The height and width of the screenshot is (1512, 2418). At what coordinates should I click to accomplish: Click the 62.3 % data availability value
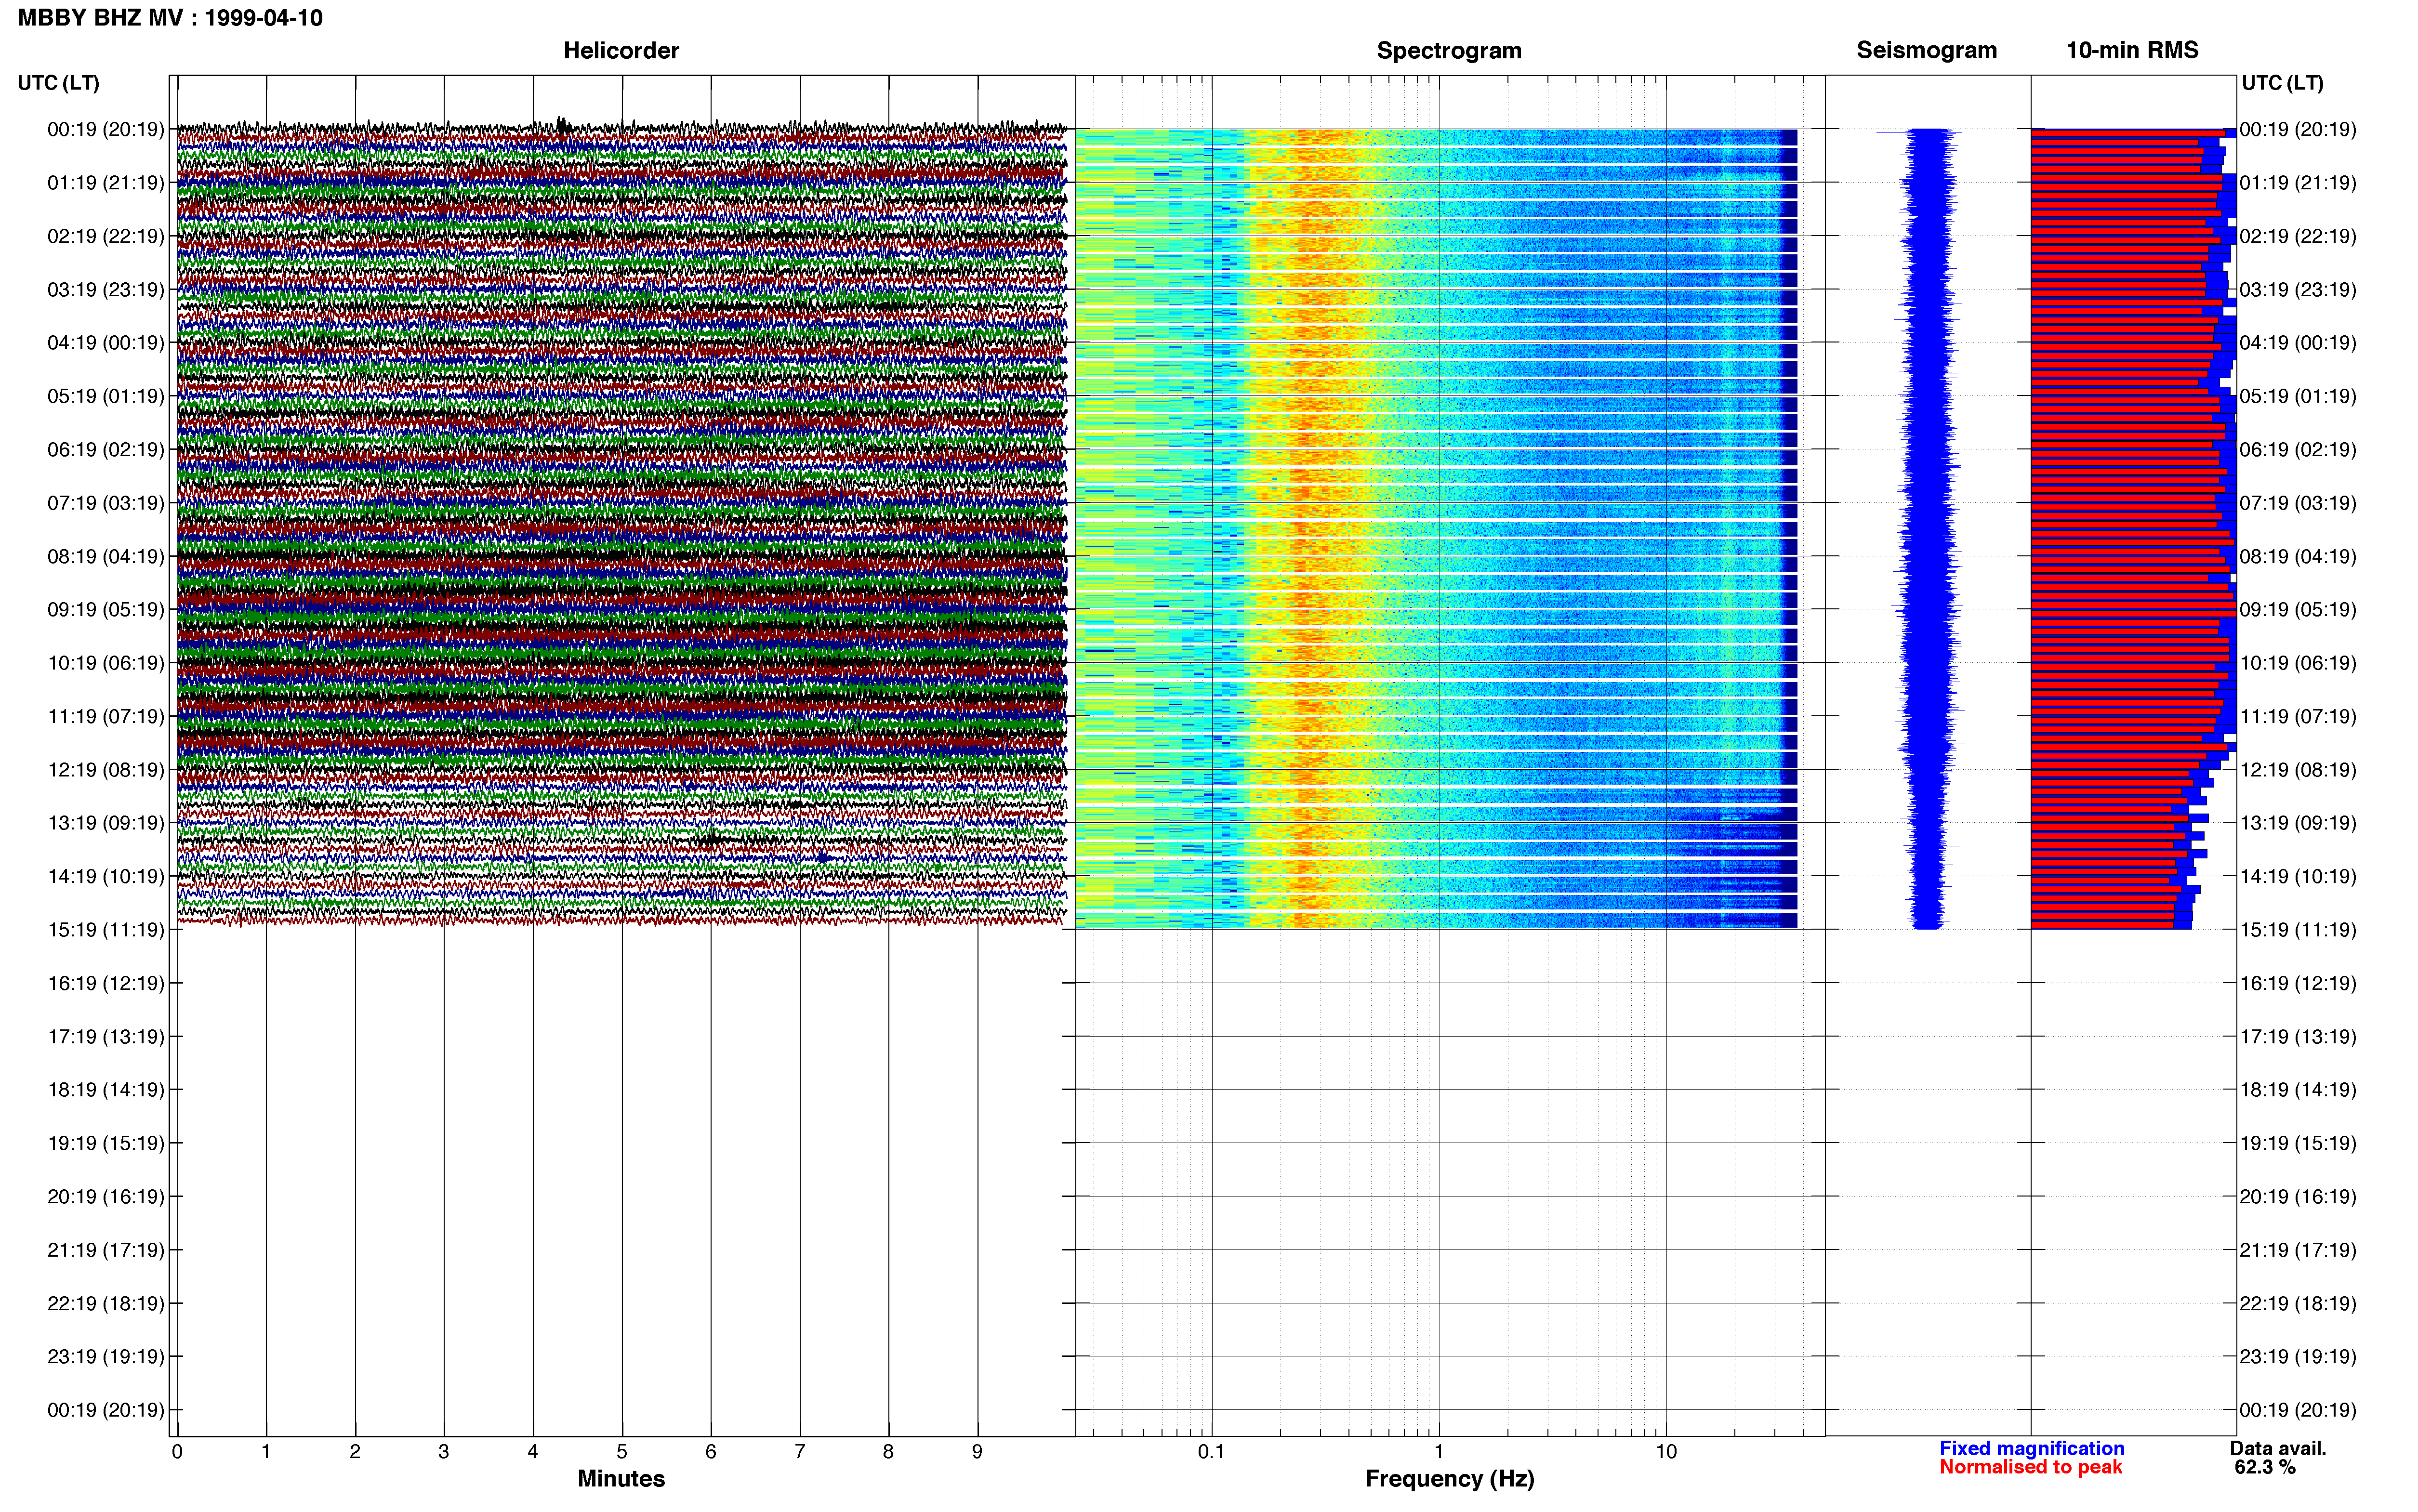point(2265,1467)
